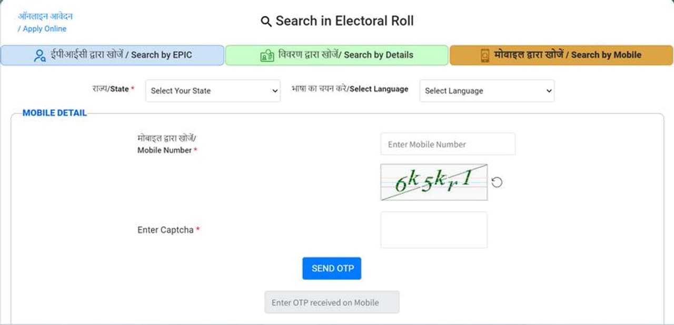Click the Search in Electoral Roll title text
674x325 pixels.
(344, 21)
